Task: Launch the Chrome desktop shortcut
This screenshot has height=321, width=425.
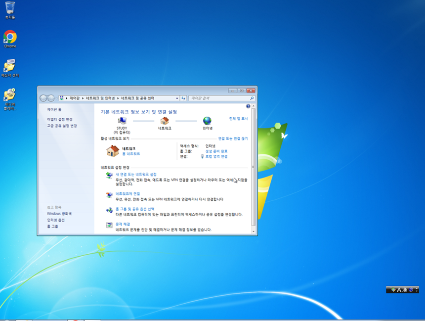Action: (x=10, y=39)
